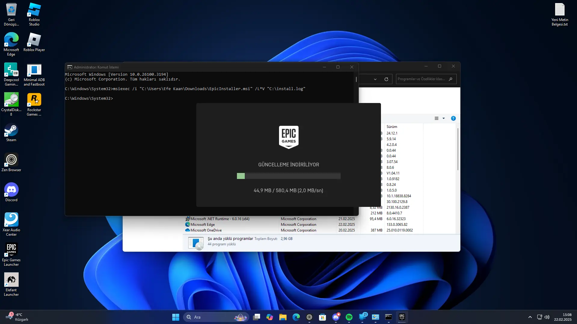This screenshot has width=577, height=324.
Task: Click the Programs list vertical scrollbar
Action: pos(458,149)
